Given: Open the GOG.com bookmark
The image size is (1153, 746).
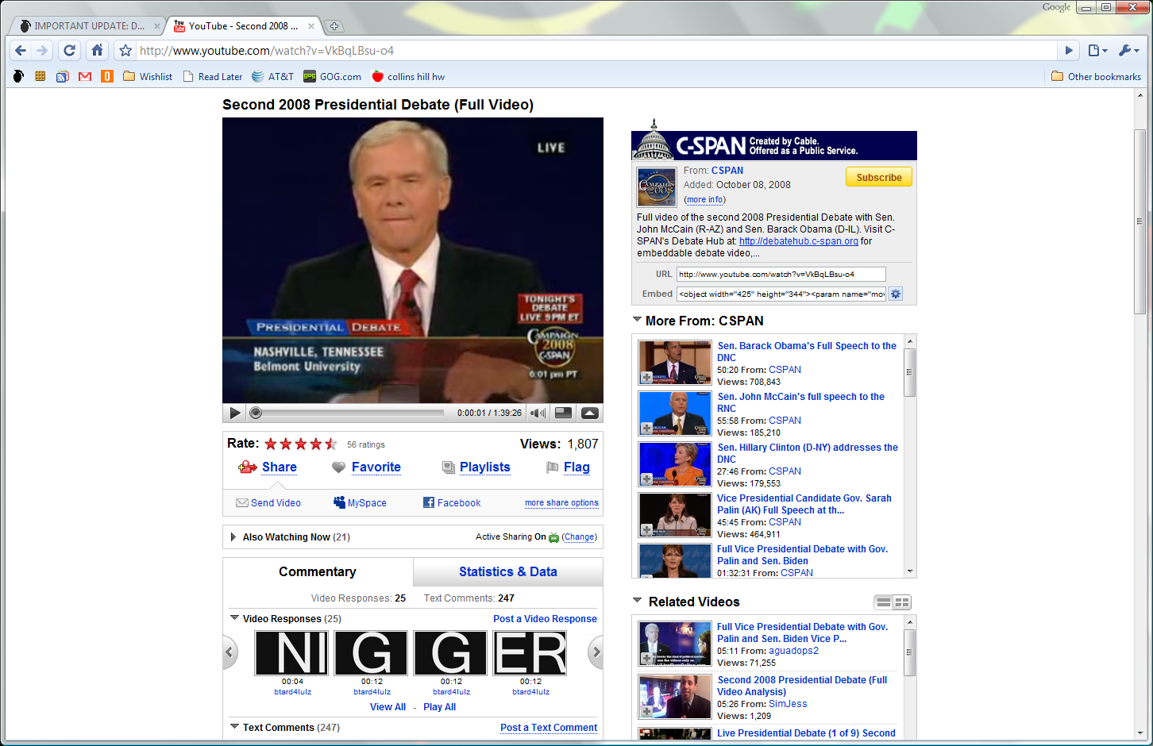Looking at the screenshot, I should (x=332, y=77).
